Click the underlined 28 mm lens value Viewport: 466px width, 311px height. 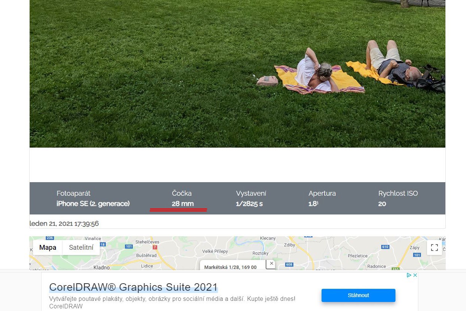point(183,204)
